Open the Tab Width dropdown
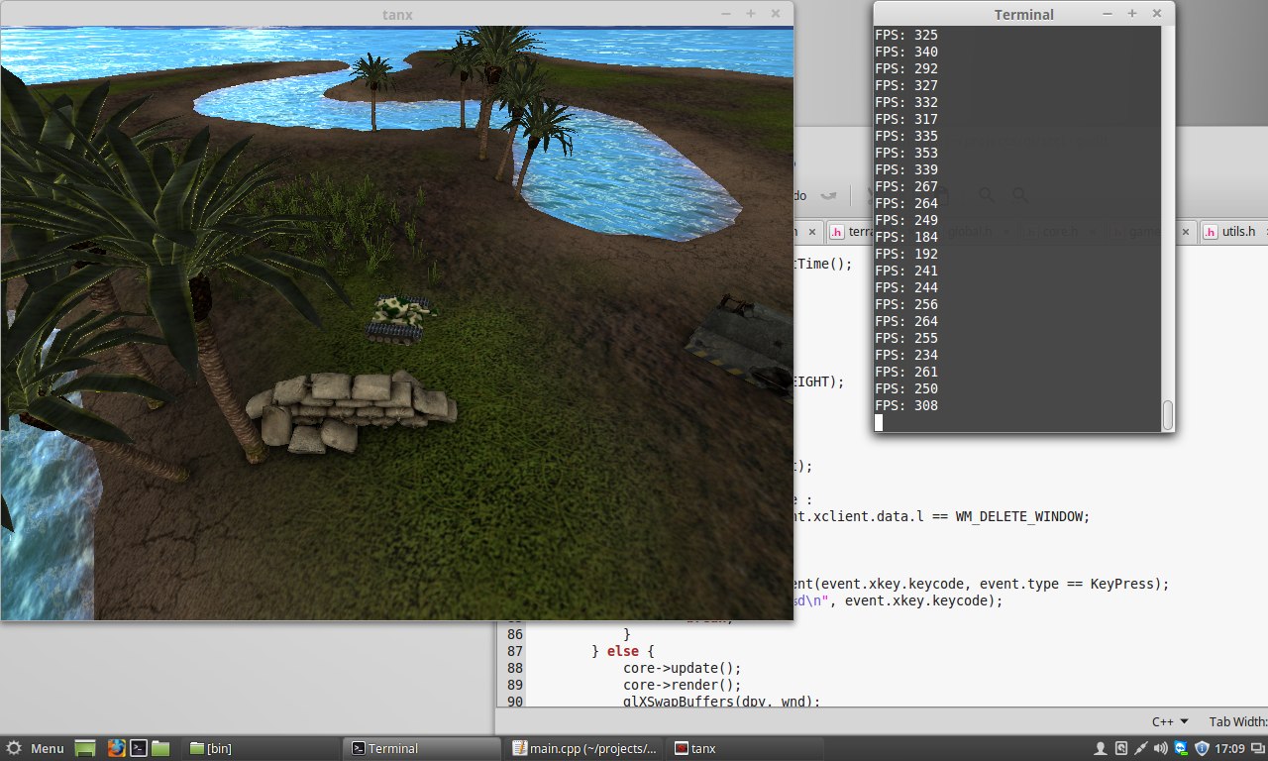The image size is (1268, 761). 1238,722
